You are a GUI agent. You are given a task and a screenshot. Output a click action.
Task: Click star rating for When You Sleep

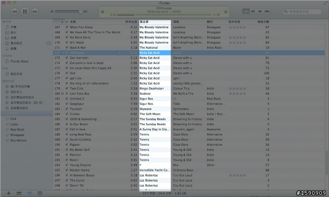click(237, 27)
